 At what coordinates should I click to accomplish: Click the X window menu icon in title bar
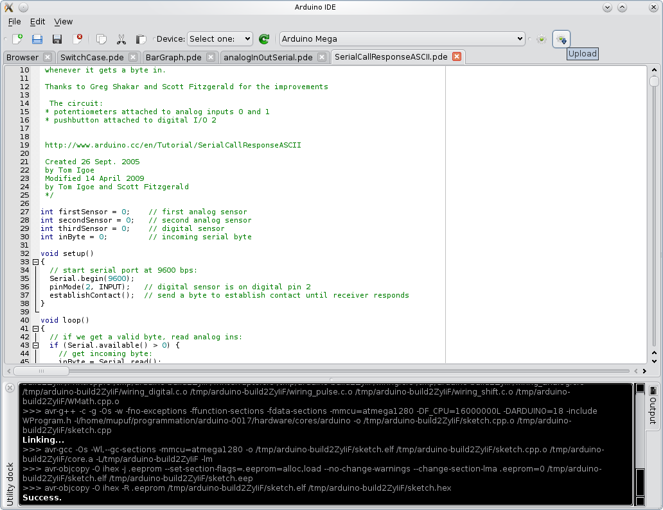(8, 7)
